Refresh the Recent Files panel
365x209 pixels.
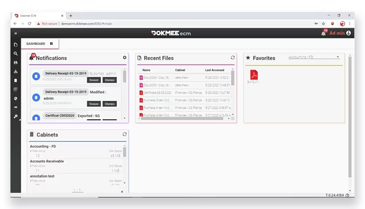coord(233,57)
